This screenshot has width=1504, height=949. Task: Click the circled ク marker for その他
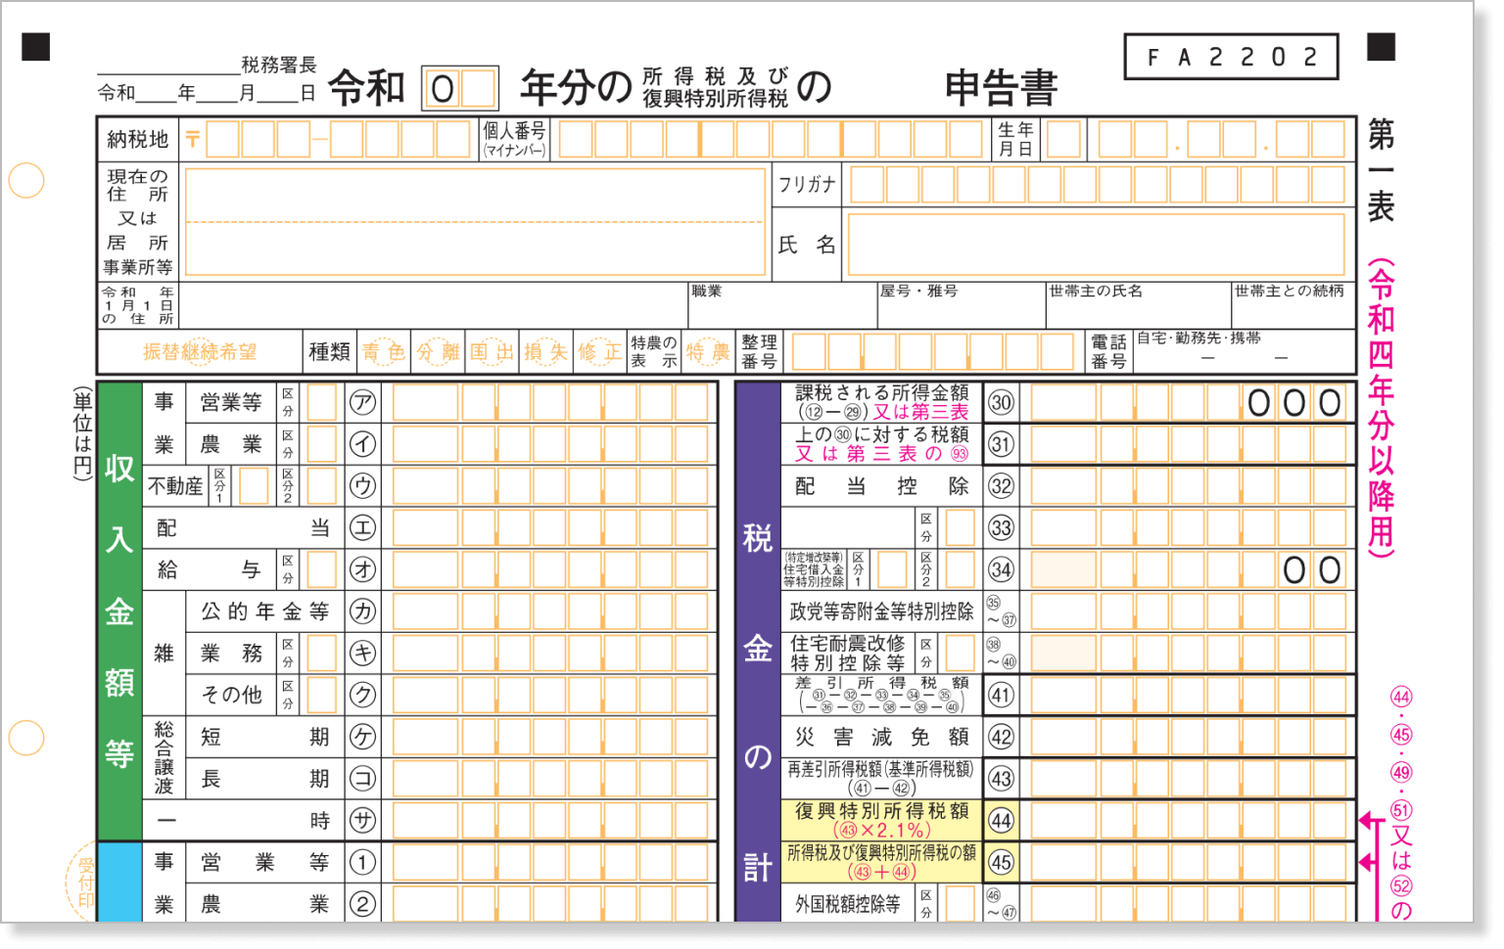[x=363, y=695]
